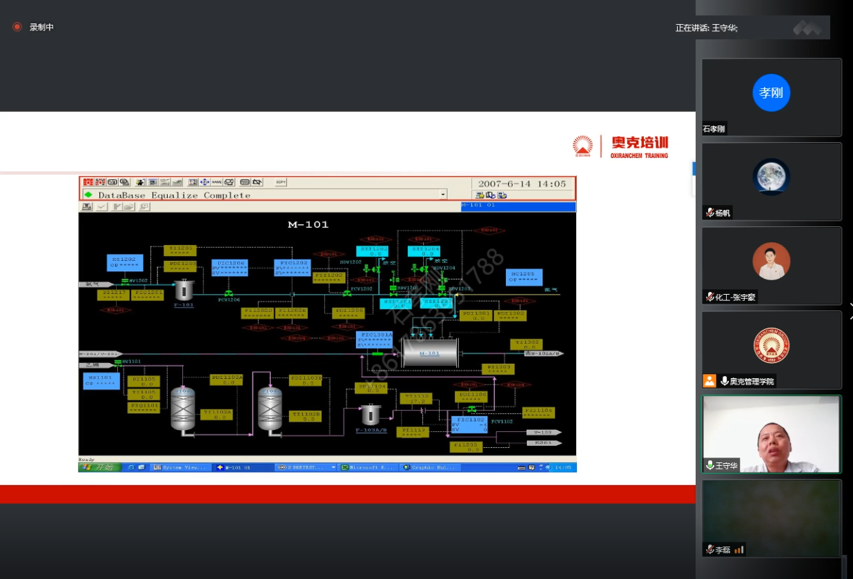The width and height of the screenshot is (853, 579).
Task: Click the NAME toolbar icon
Action: 217,182
